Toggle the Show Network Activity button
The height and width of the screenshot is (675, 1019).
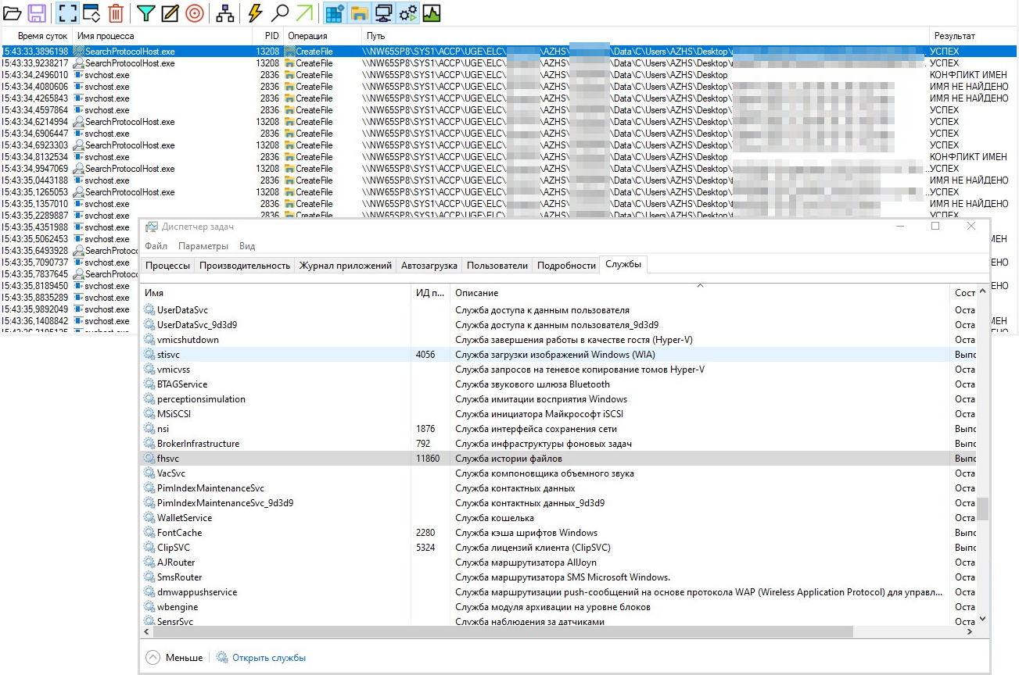tap(383, 12)
